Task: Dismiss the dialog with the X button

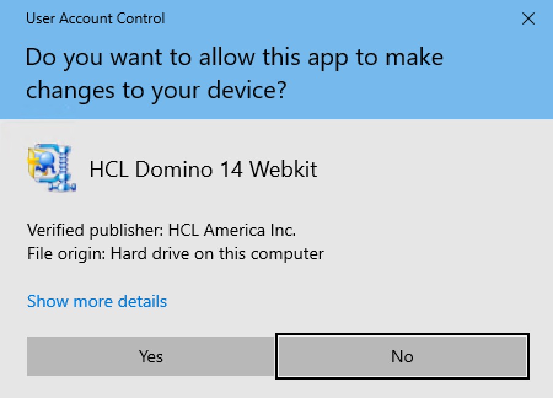Action: 528,18
